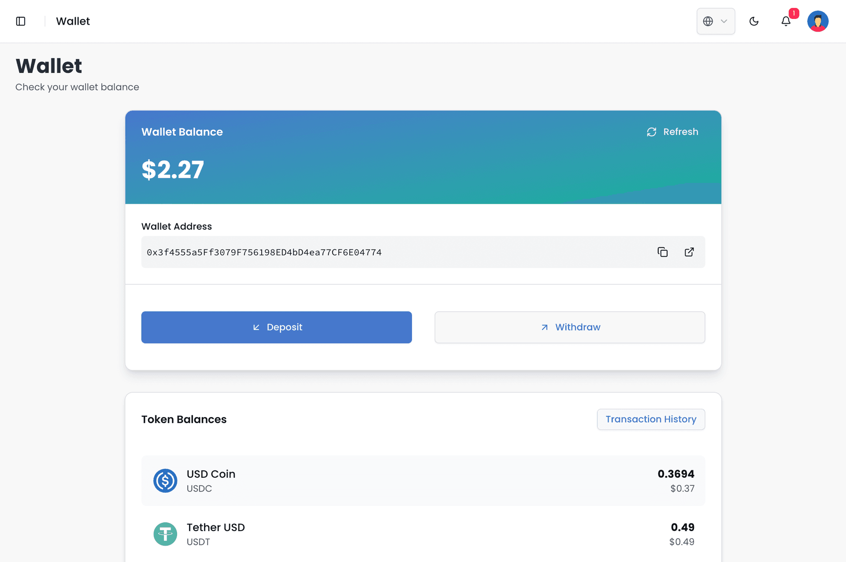This screenshot has height=562, width=846.
Task: Open notifications bell
Action: point(786,21)
